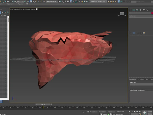
Task: Open the Hierarchy command panel tab
Action: pyautogui.click(x=137, y=10)
